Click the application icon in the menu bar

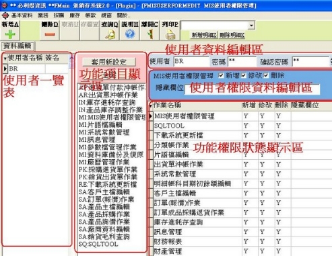[x=5, y=15]
